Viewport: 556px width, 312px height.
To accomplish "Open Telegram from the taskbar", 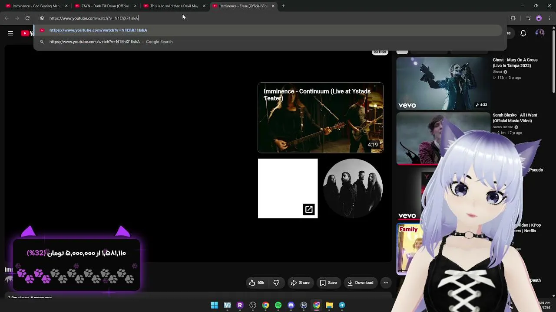I will click(342, 305).
